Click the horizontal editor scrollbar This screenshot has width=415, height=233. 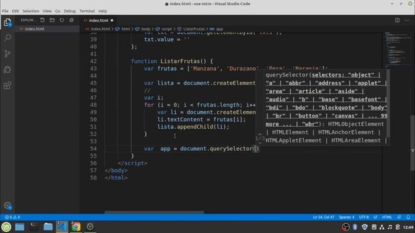(x=154, y=212)
